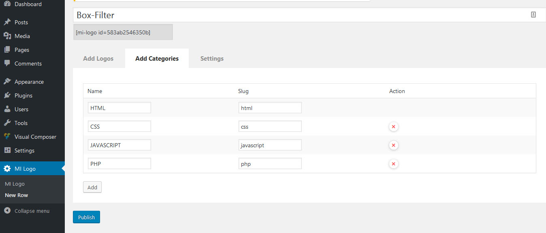Delete the CSS category row
Screen dimensions: 546x233
tap(393, 127)
